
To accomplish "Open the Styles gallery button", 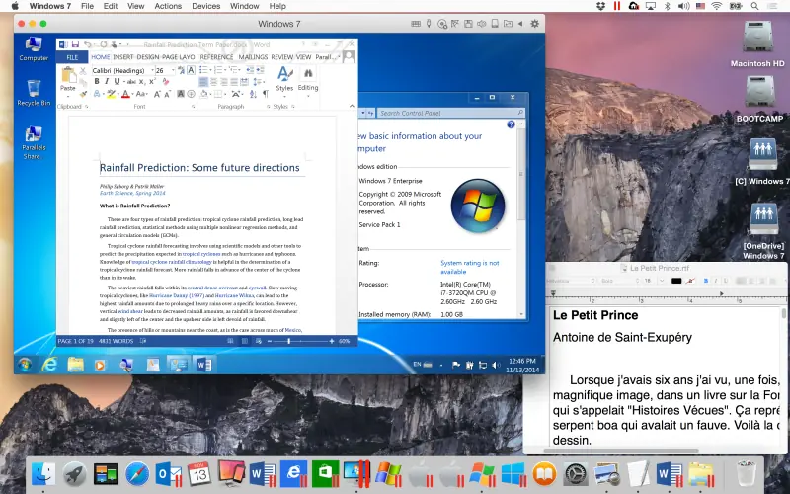I will [x=284, y=82].
